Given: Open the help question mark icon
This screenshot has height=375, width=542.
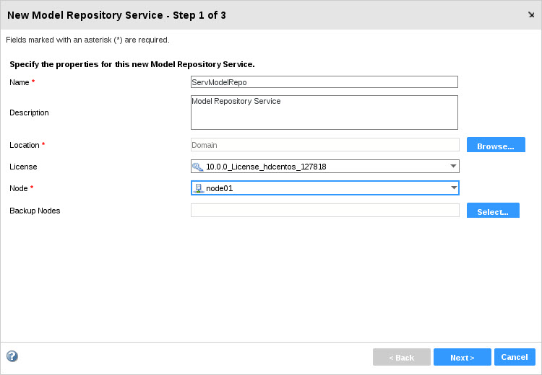Looking at the screenshot, I should (x=12, y=356).
